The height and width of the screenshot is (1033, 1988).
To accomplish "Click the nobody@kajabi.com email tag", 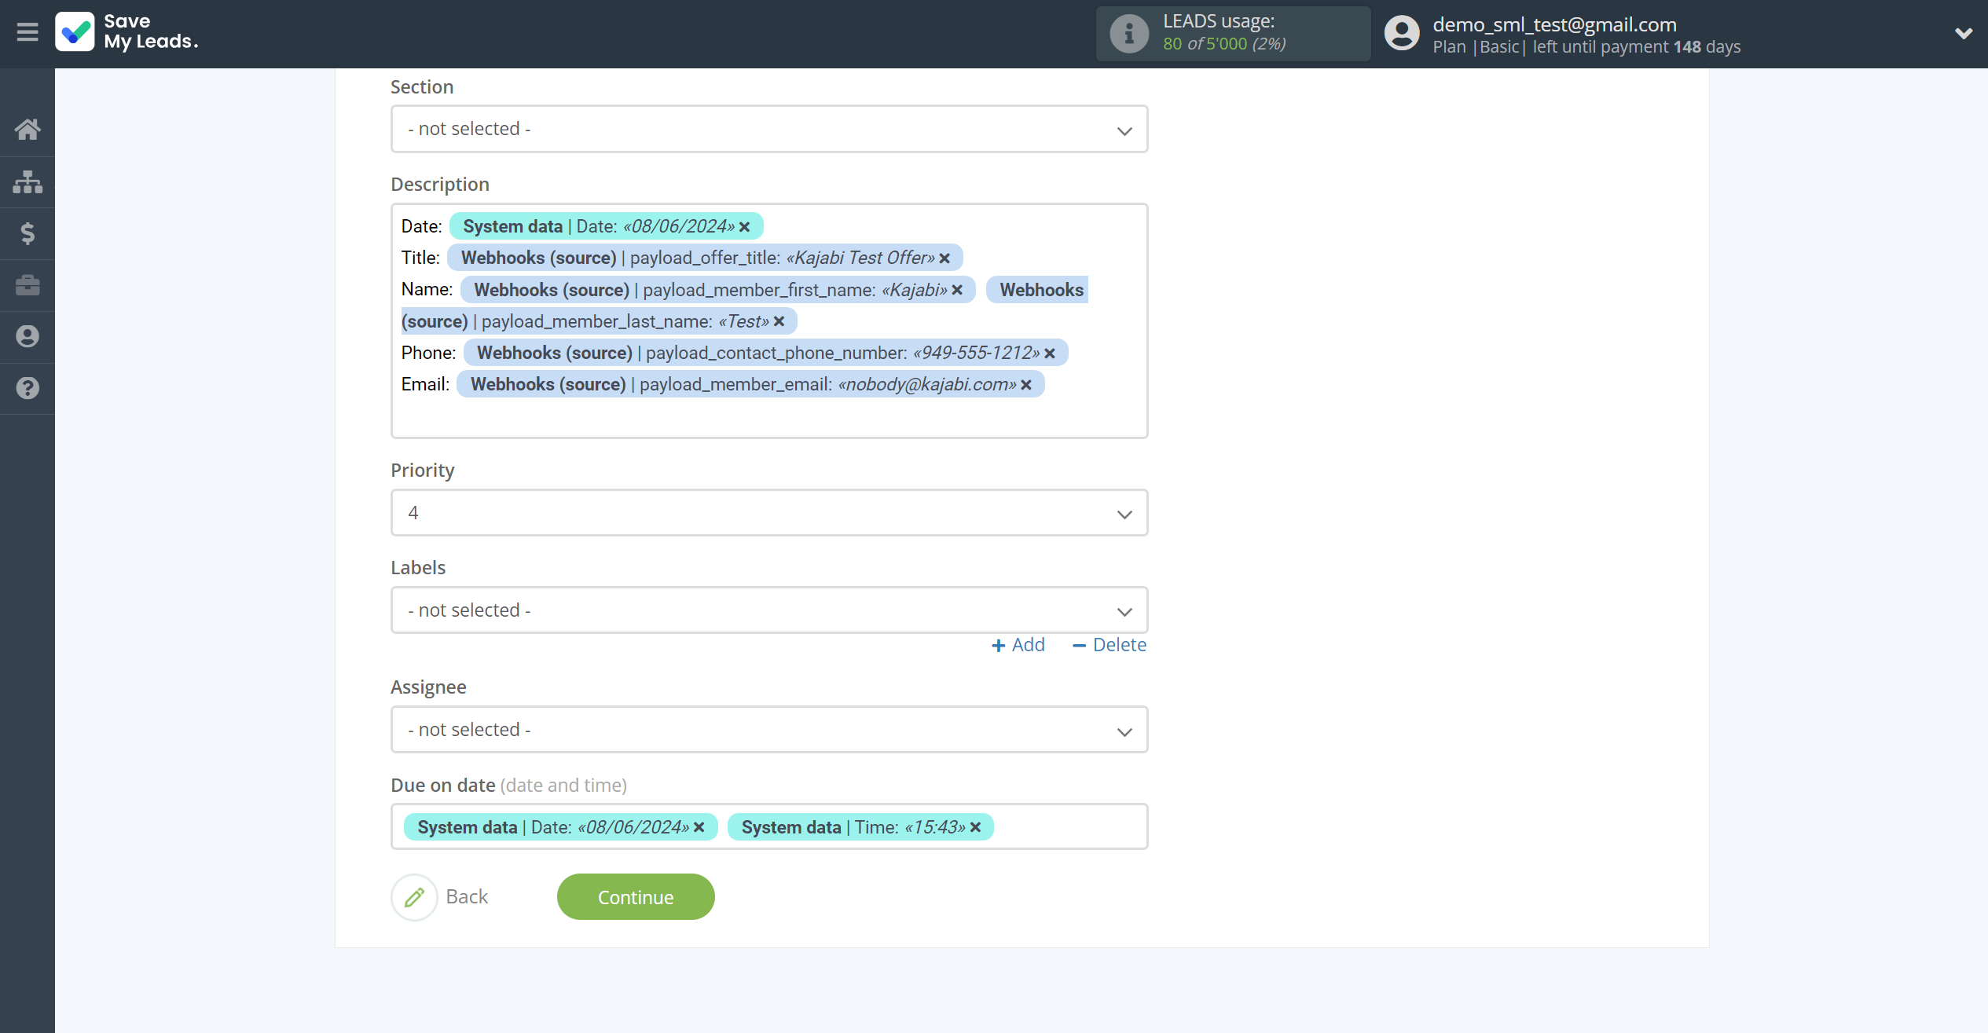I will [750, 384].
